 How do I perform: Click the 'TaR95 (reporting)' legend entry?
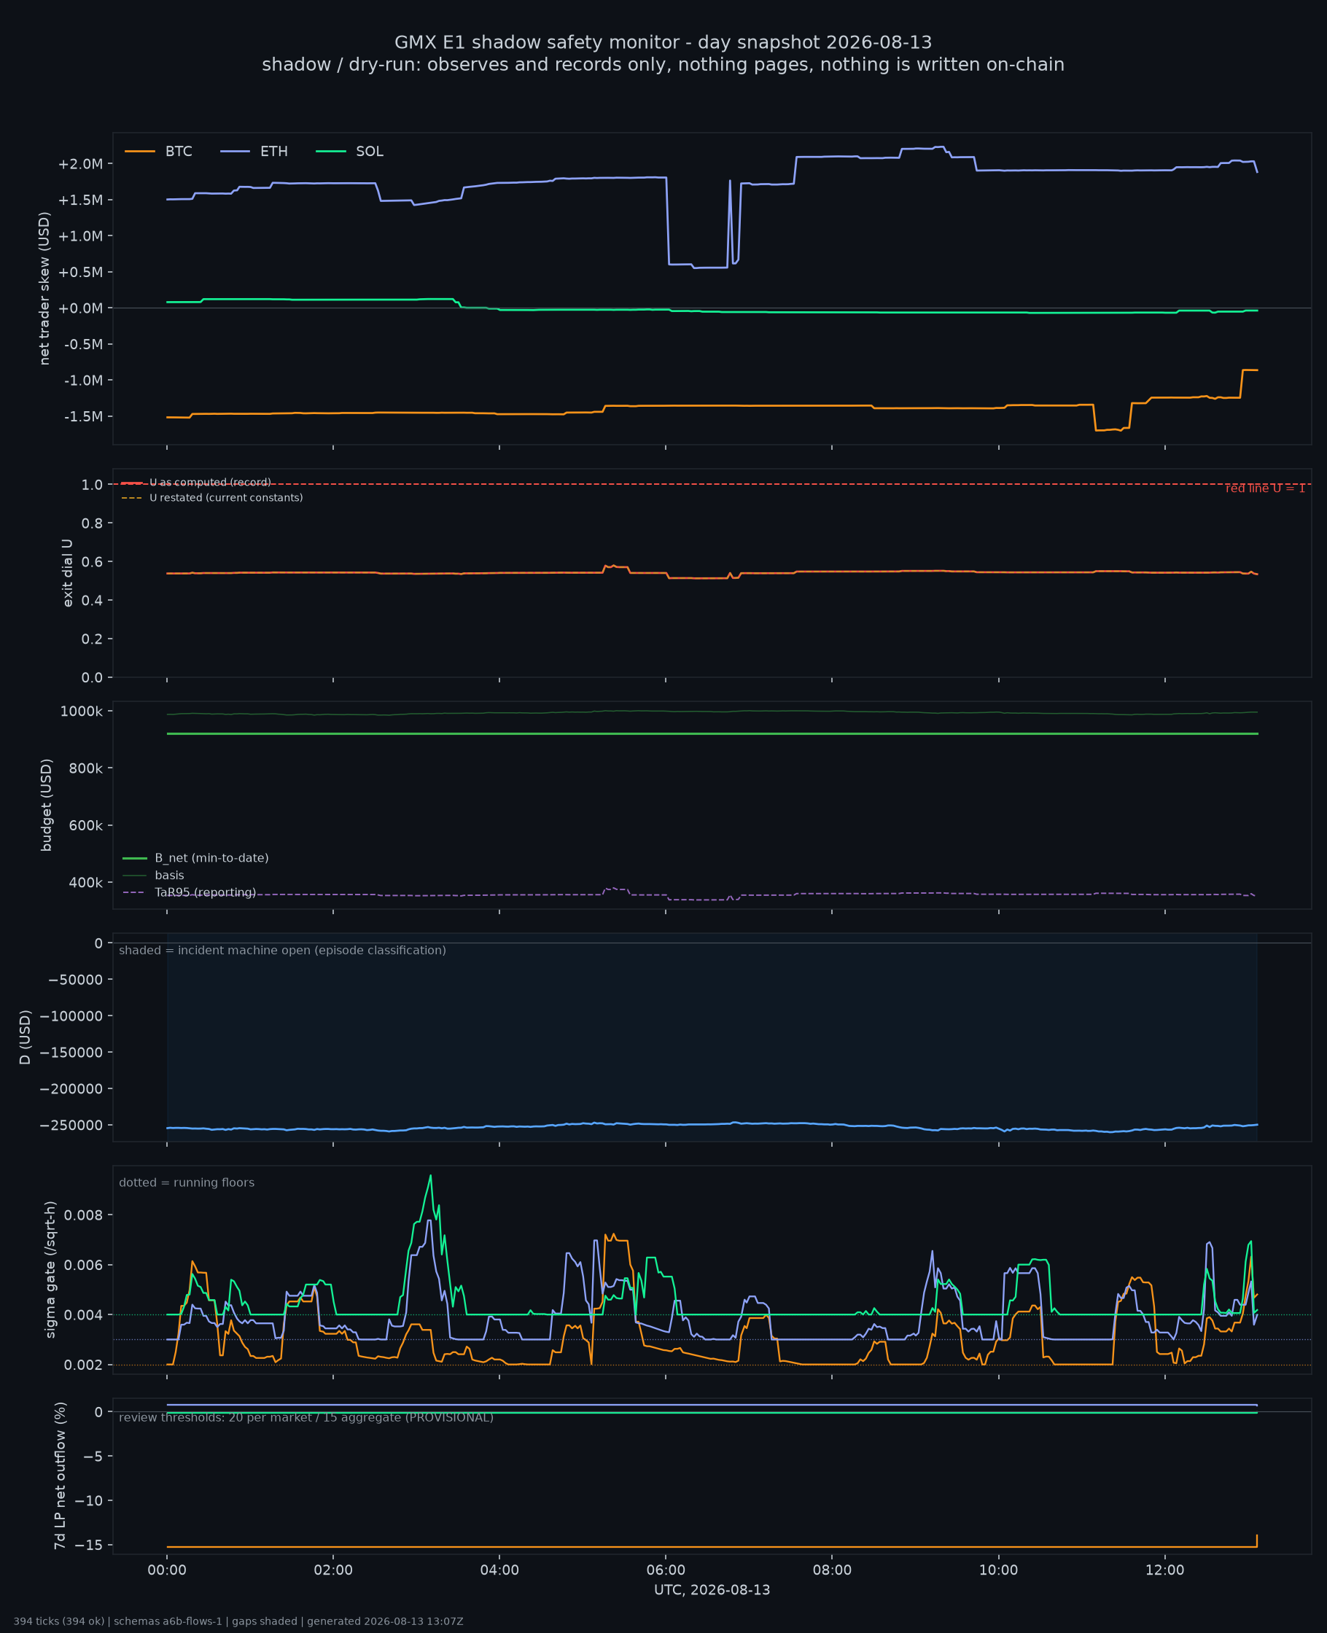coord(190,892)
